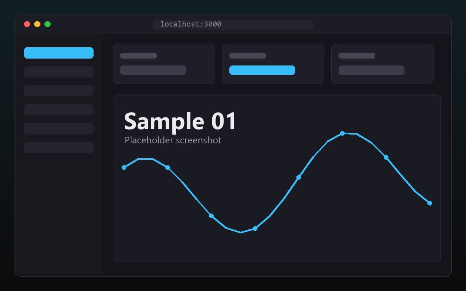Select the last gray item in the sidebar
The image size is (466, 291).
pos(59,147)
